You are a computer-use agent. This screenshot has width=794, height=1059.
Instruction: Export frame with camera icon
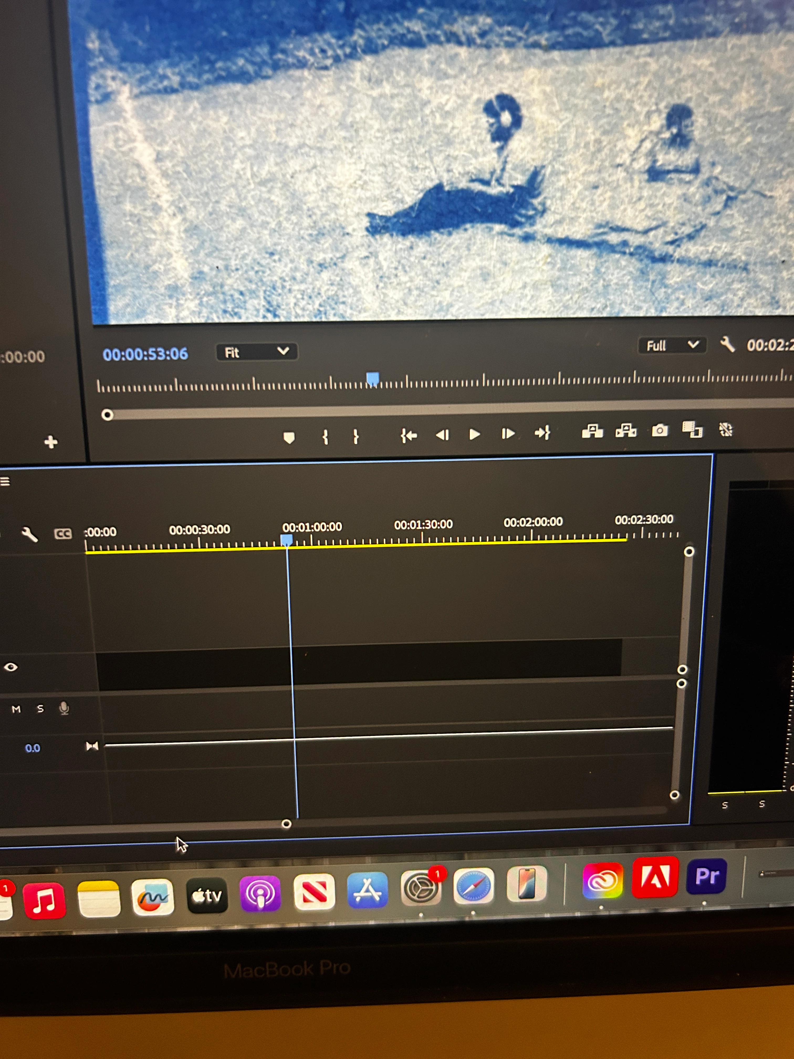660,430
